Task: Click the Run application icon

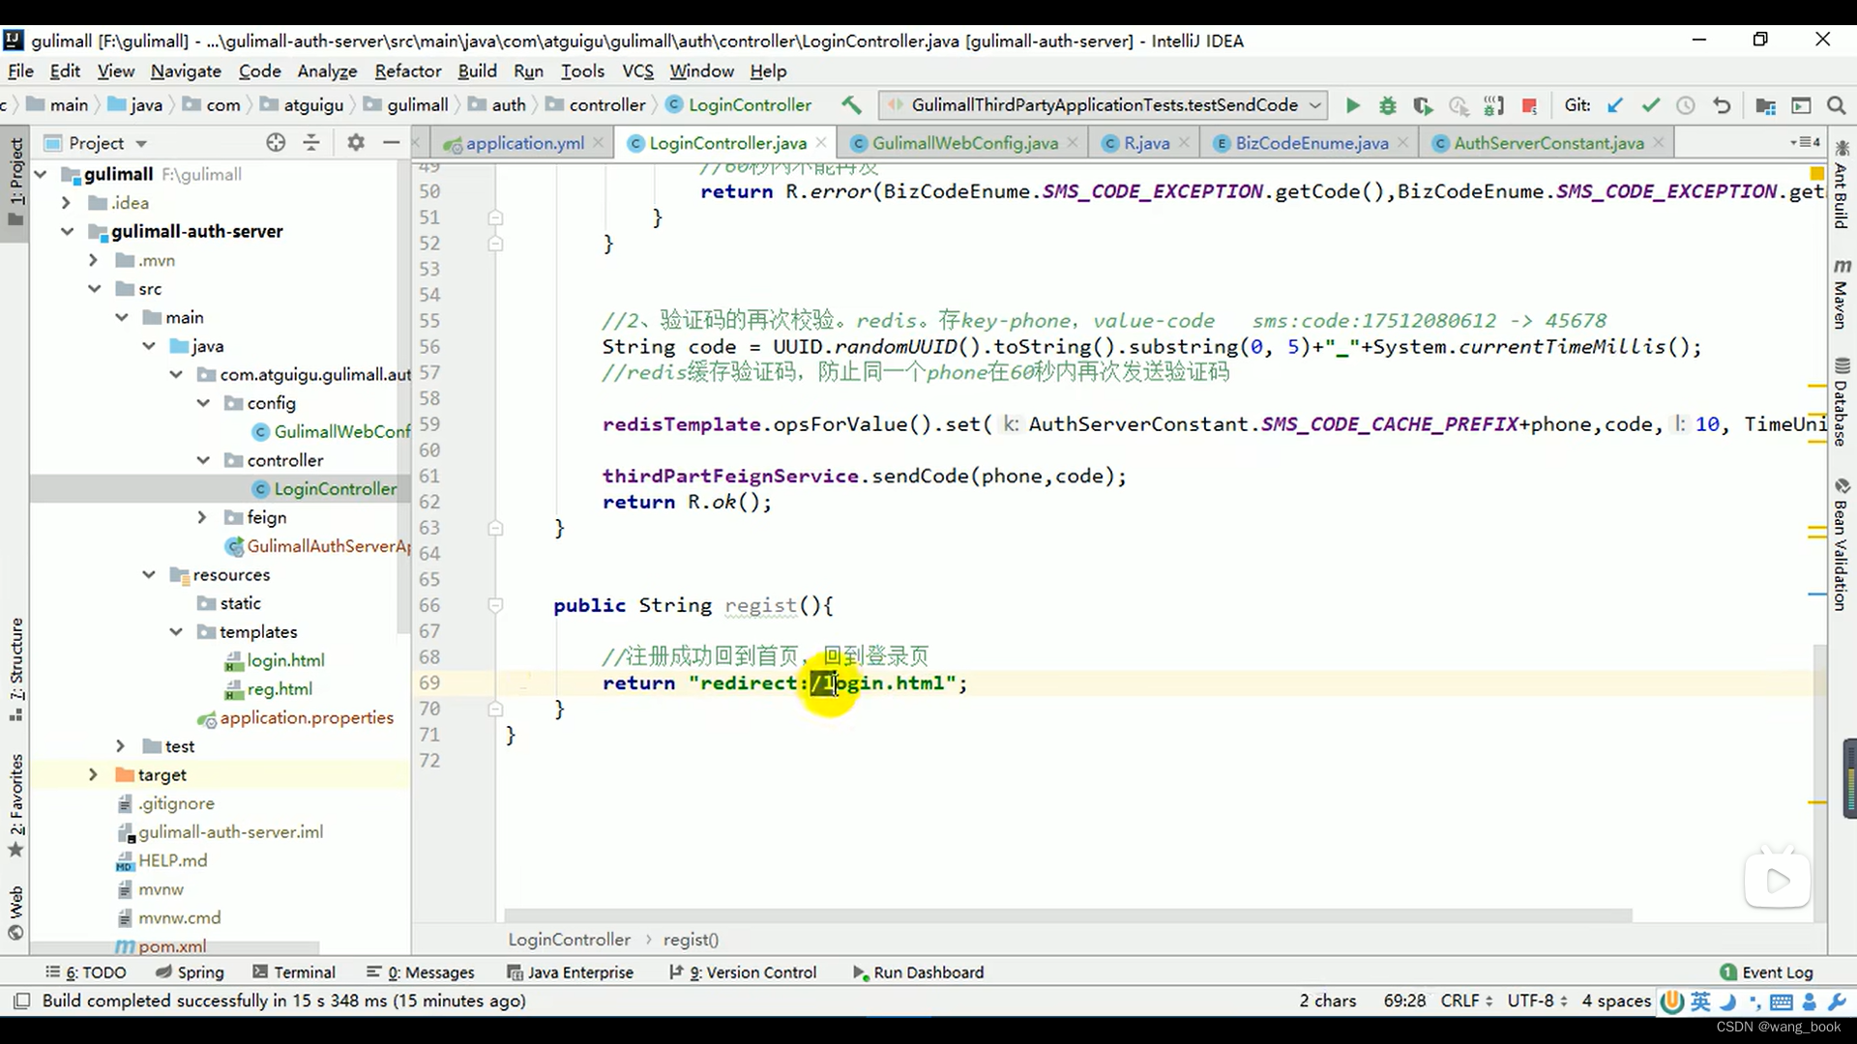Action: (1352, 104)
